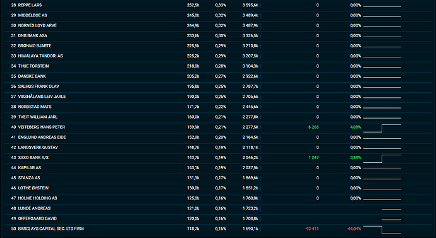
Task: View sparkline chart for SAXO BANK A/S
Action: pos(382,158)
